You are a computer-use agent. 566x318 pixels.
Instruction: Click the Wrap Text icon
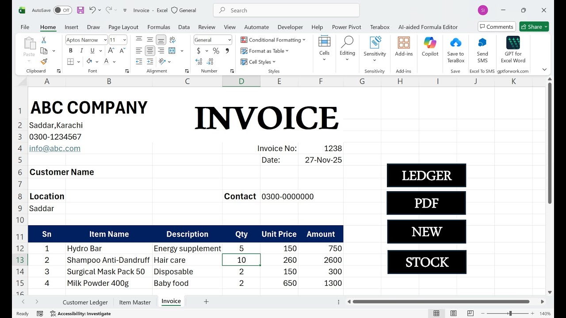172,40
